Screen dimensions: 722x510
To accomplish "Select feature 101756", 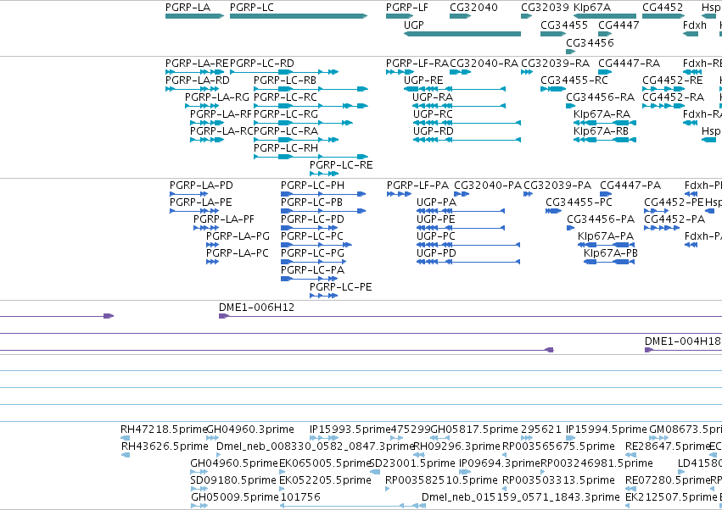I will coord(352,506).
